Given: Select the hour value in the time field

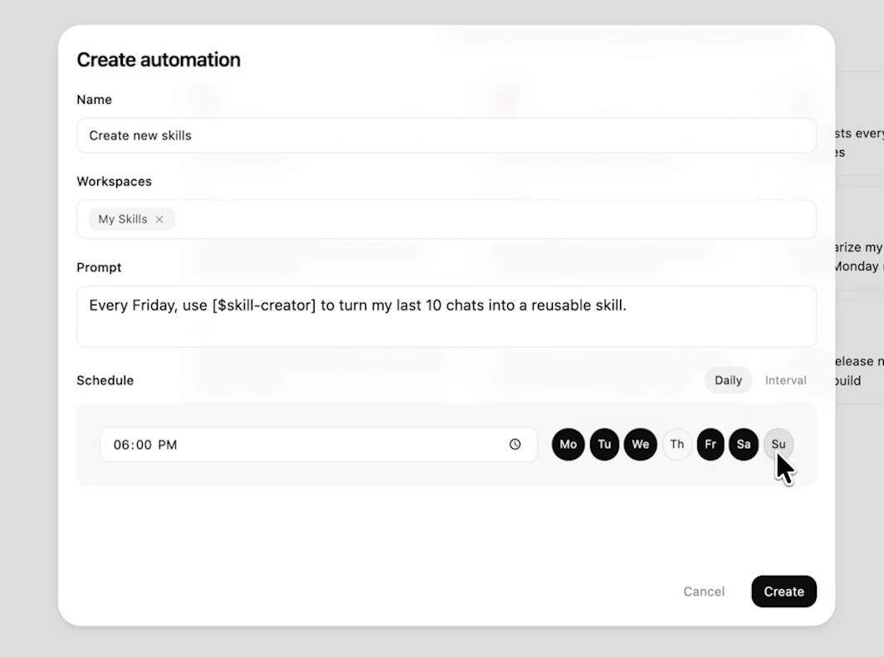Looking at the screenshot, I should pos(121,445).
